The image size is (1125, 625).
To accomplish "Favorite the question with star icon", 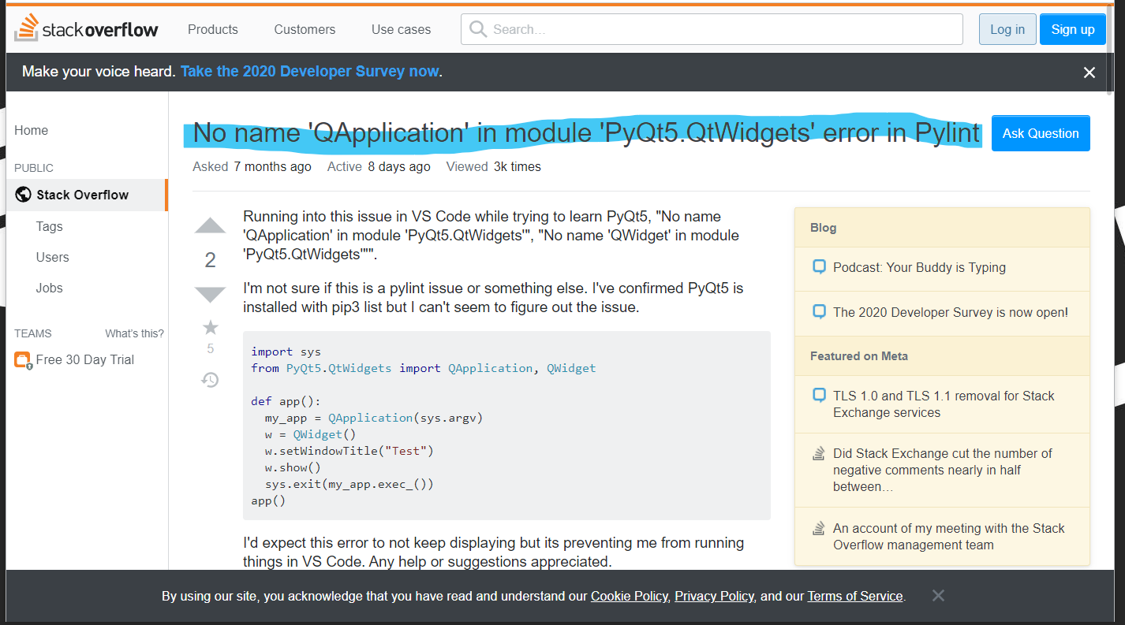I will (210, 327).
